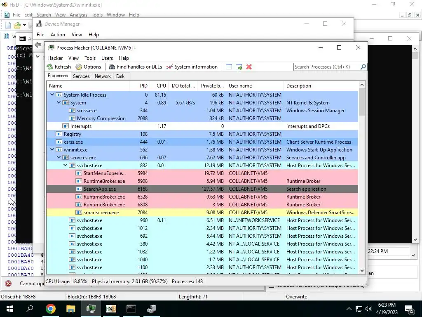422x317 pixels.
Task: Collapse the System tree node
Action: (x=59, y=102)
